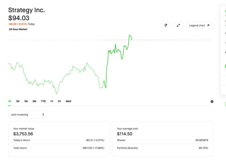Click the Your market value label

[x=24, y=128]
